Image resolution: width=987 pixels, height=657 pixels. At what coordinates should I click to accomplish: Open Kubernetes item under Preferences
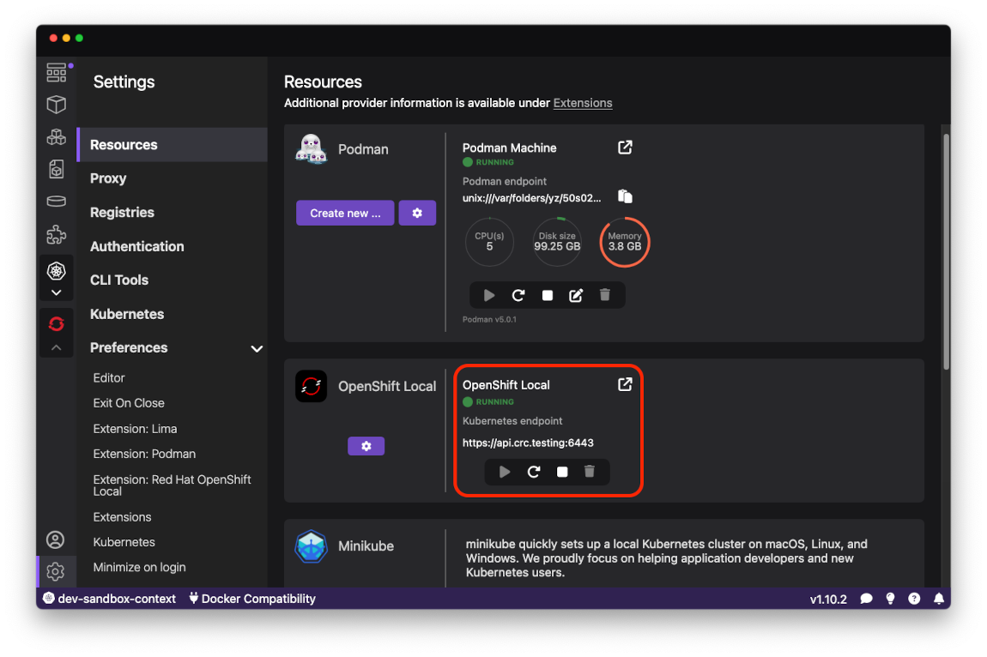[124, 542]
